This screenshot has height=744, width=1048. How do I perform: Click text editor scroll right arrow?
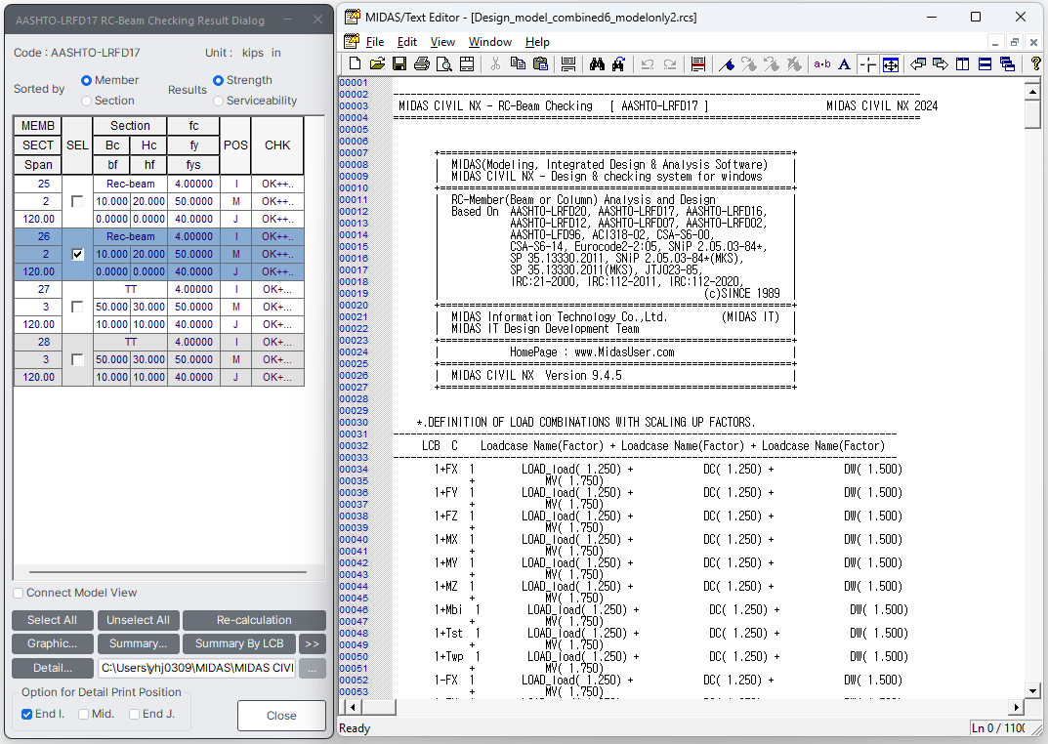1016,707
